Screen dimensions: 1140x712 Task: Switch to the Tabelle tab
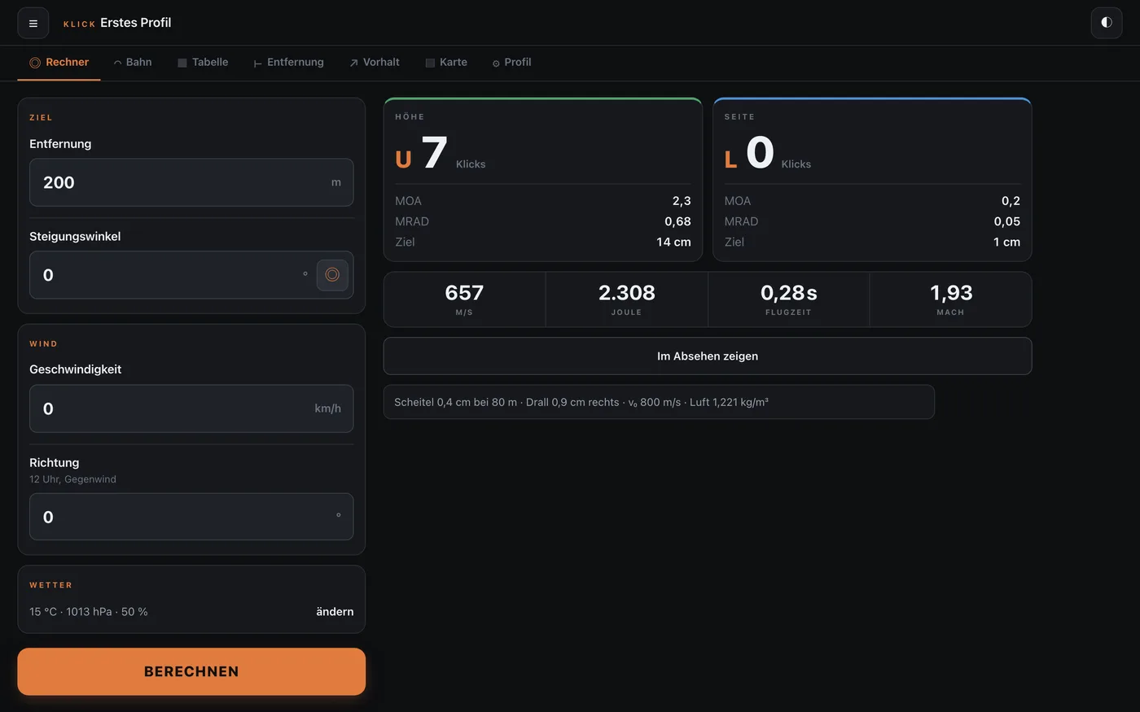point(203,63)
